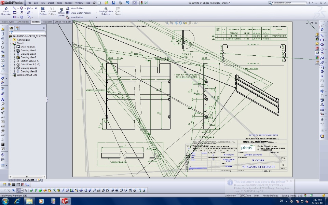Screen dimensions: 328x205
Task: Click the Open folder icon
Action: [x=107, y=3]
